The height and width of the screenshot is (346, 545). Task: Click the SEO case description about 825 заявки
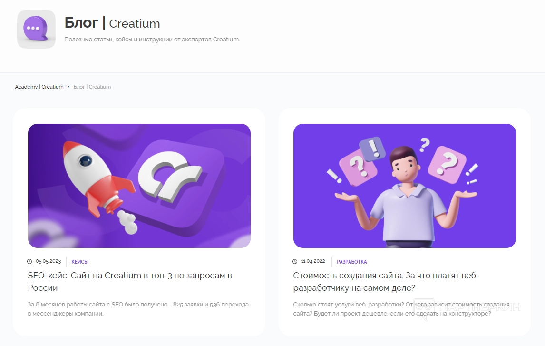pyautogui.click(x=138, y=309)
